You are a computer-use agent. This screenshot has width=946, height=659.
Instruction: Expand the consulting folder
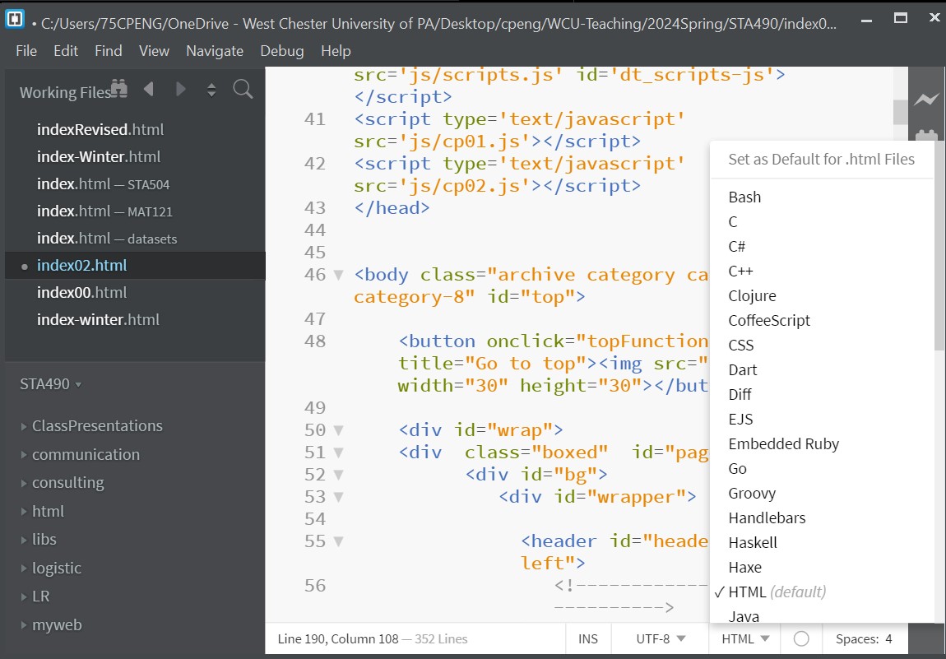tap(24, 483)
